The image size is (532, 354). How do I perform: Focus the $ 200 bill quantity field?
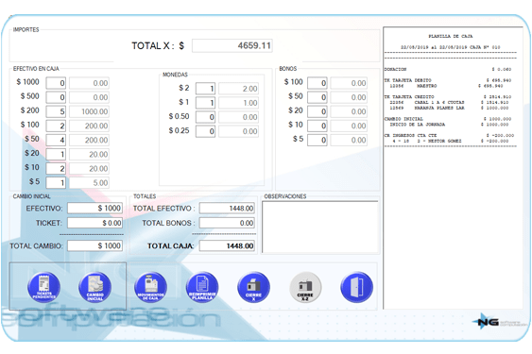56,111
